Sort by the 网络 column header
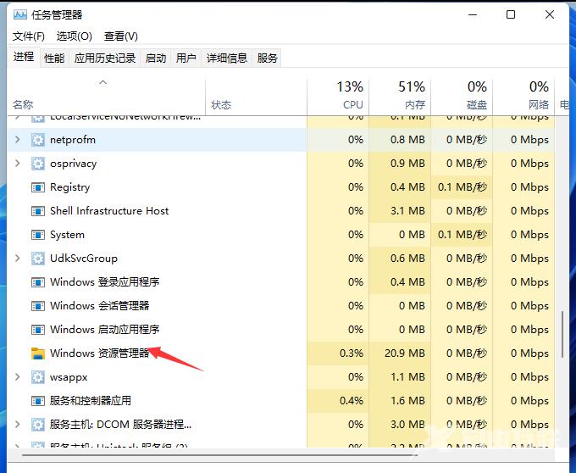 [x=523, y=97]
